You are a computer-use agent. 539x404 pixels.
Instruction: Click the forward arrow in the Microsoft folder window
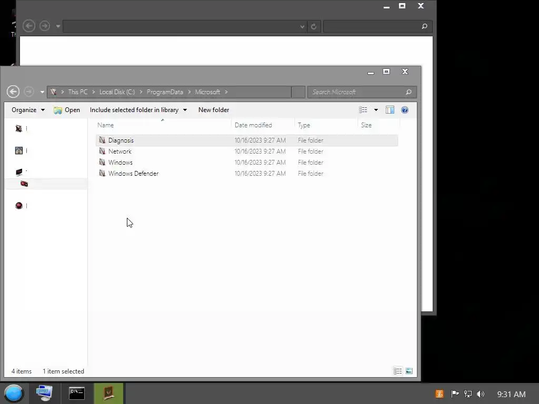(29, 92)
